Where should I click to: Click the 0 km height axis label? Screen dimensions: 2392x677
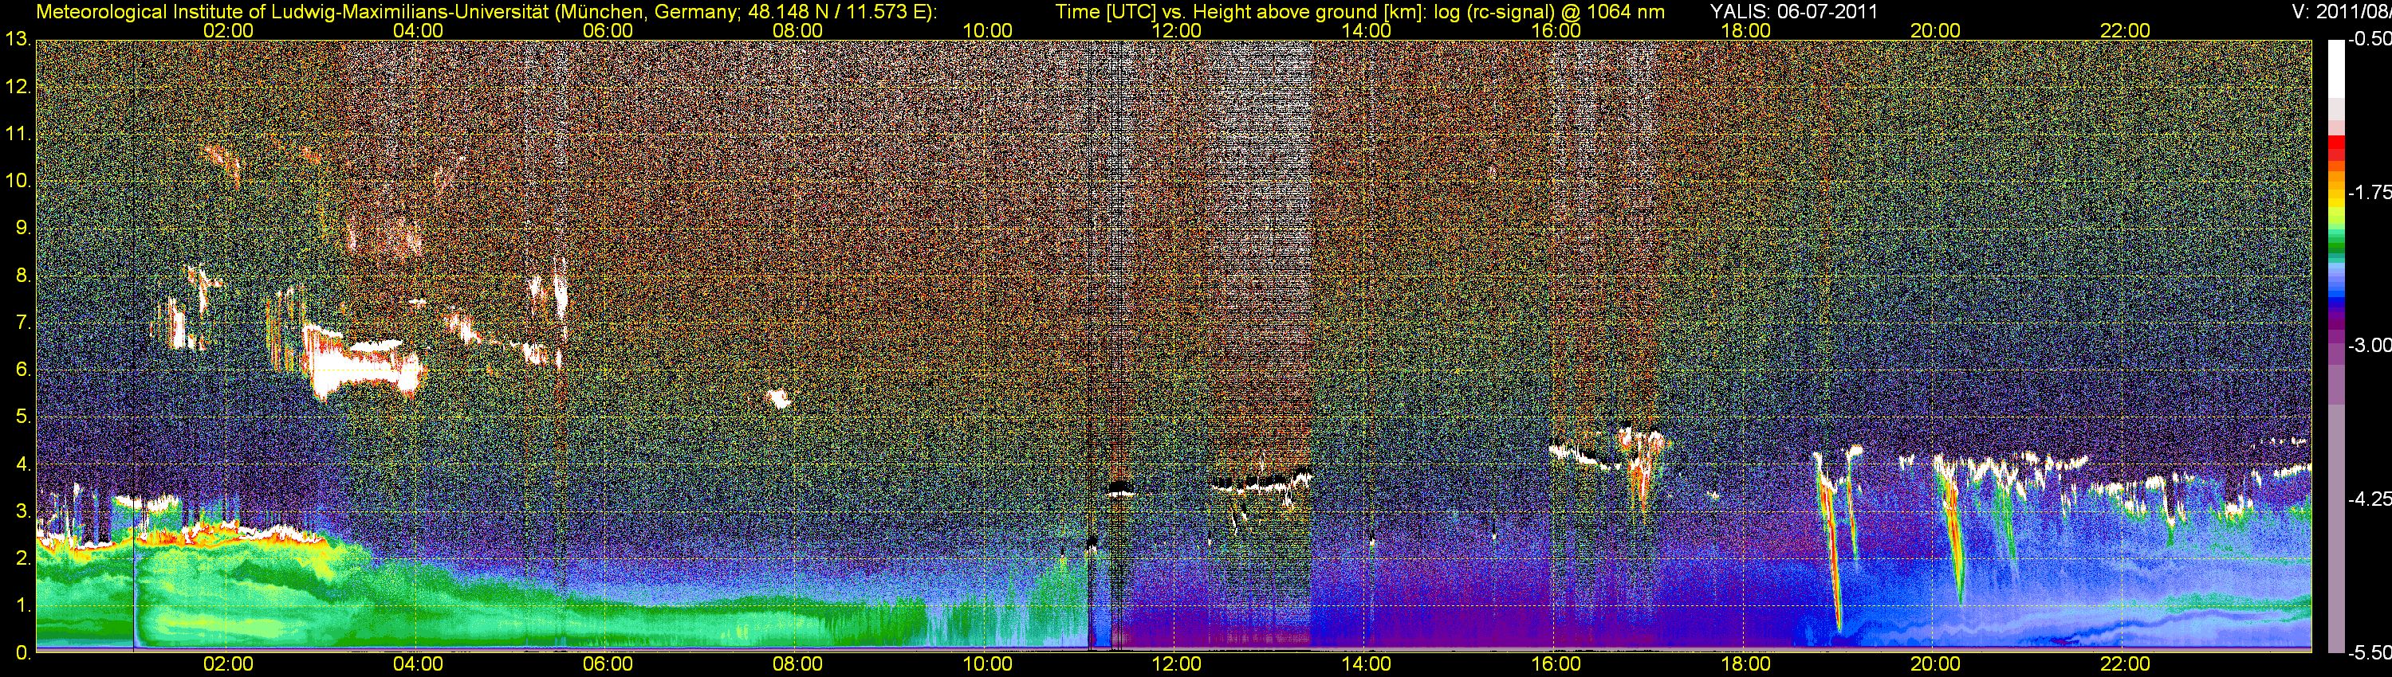pos(22,653)
